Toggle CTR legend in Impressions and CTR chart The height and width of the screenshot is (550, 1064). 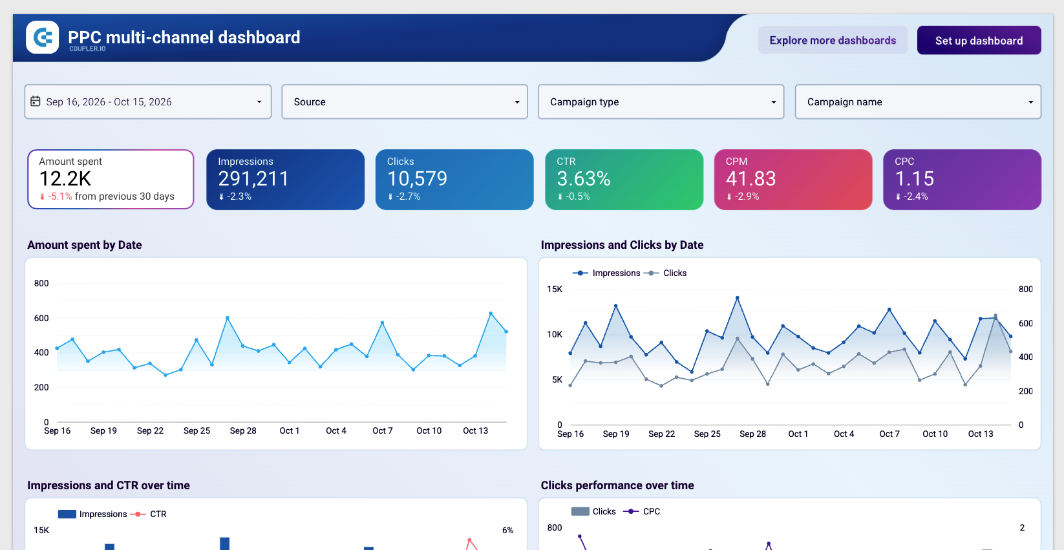(x=149, y=514)
